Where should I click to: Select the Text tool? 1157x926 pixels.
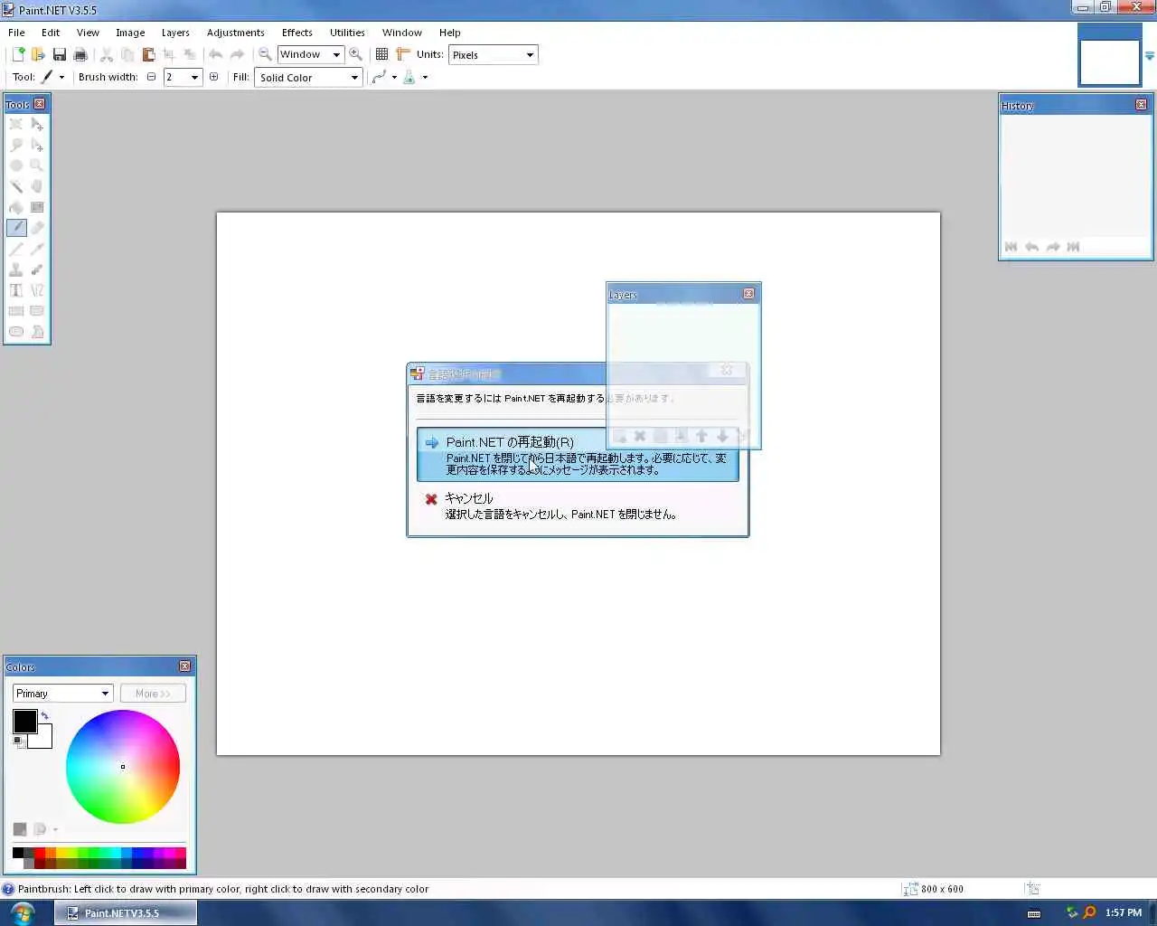point(16,290)
